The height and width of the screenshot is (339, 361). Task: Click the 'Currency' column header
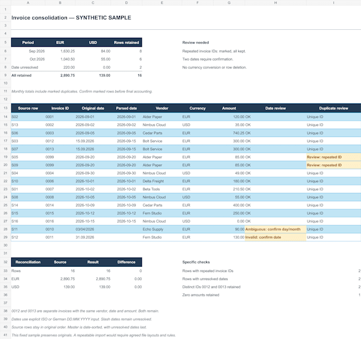point(197,108)
